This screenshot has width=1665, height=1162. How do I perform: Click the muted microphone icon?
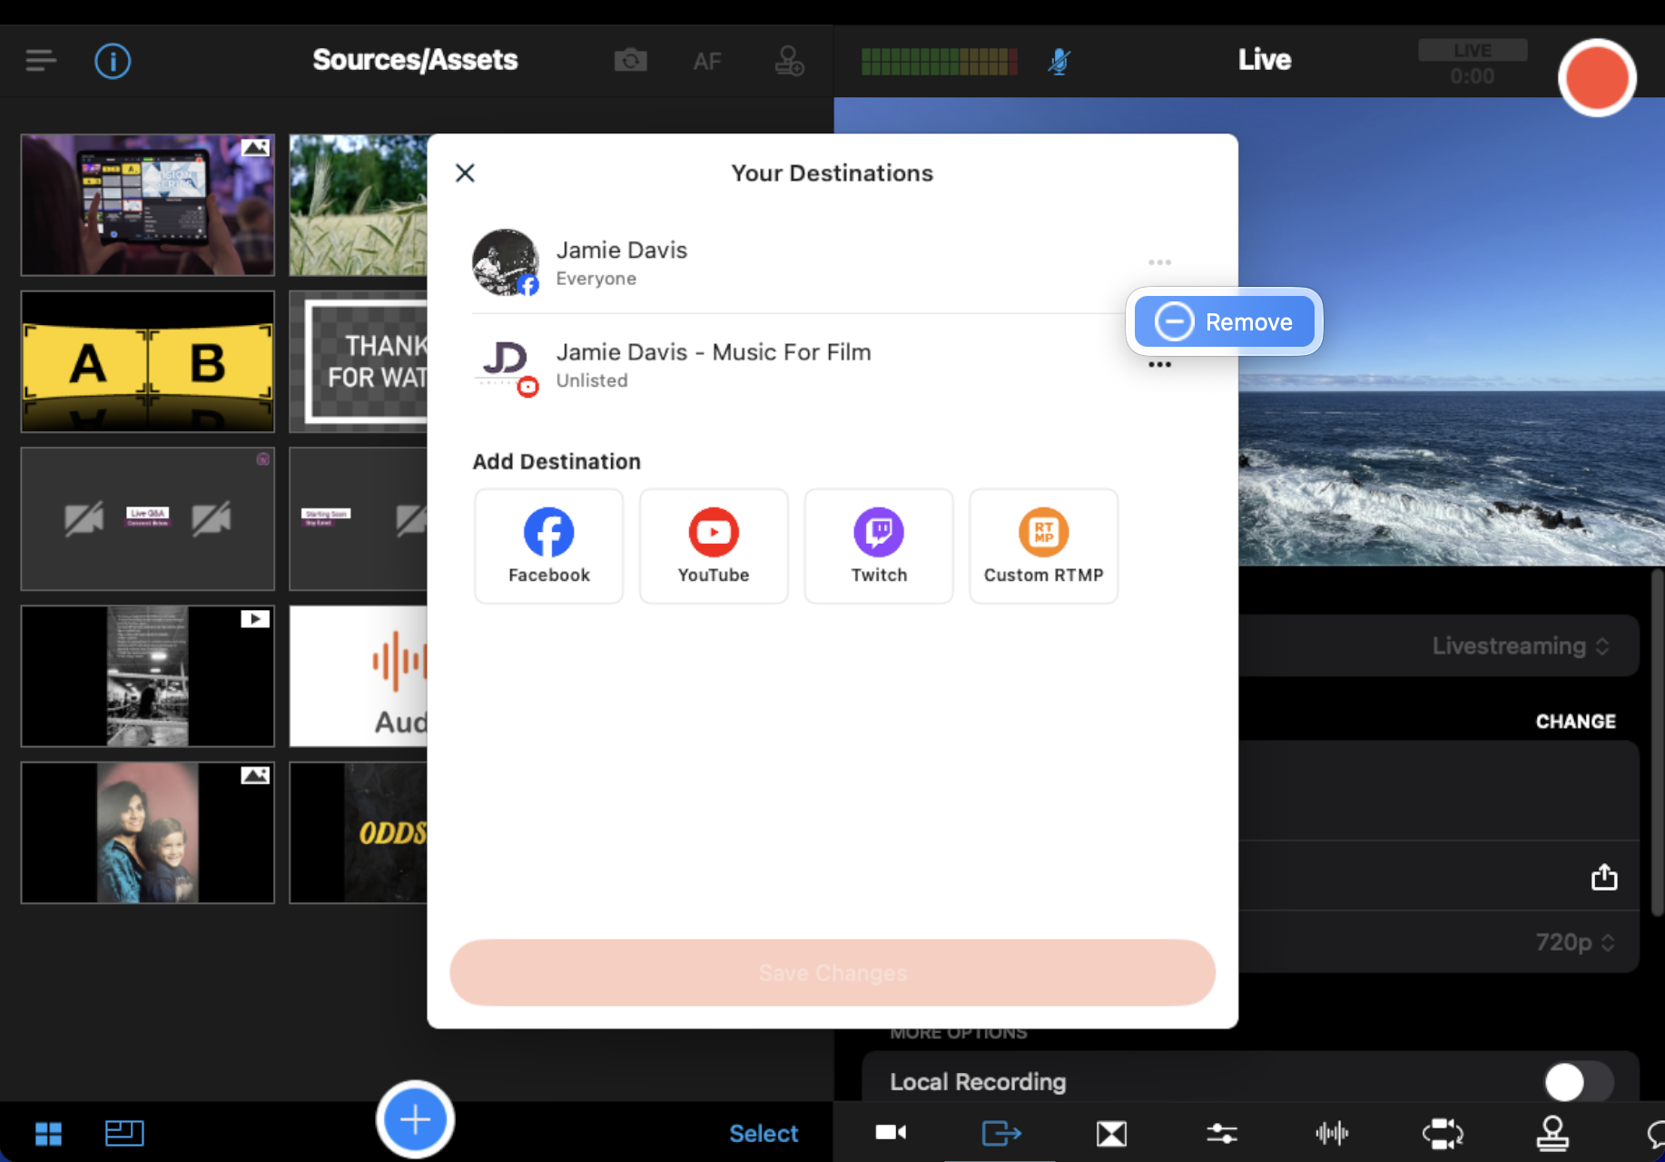[1059, 61]
